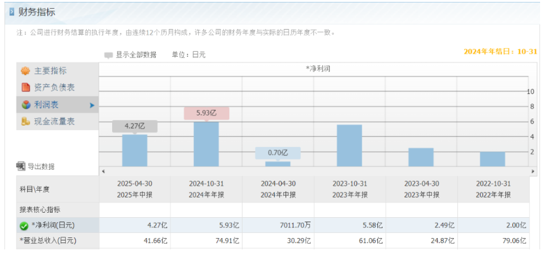
Task: Toggle the 显示全部数据 data label icon
Action: coord(108,55)
